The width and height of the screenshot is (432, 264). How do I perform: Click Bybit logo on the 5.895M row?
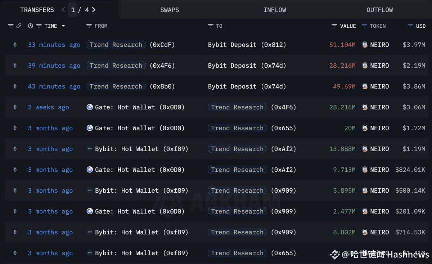click(90, 191)
